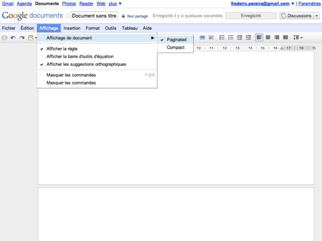This screenshot has width=322, height=241.
Task: Open the Reader link
Action: coord(86,4)
